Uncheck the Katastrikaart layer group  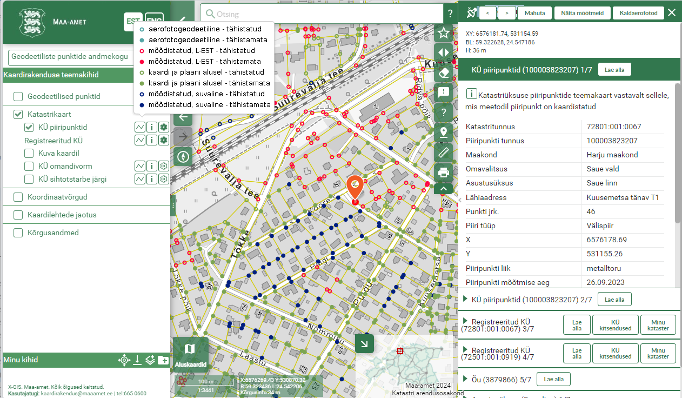[18, 114]
